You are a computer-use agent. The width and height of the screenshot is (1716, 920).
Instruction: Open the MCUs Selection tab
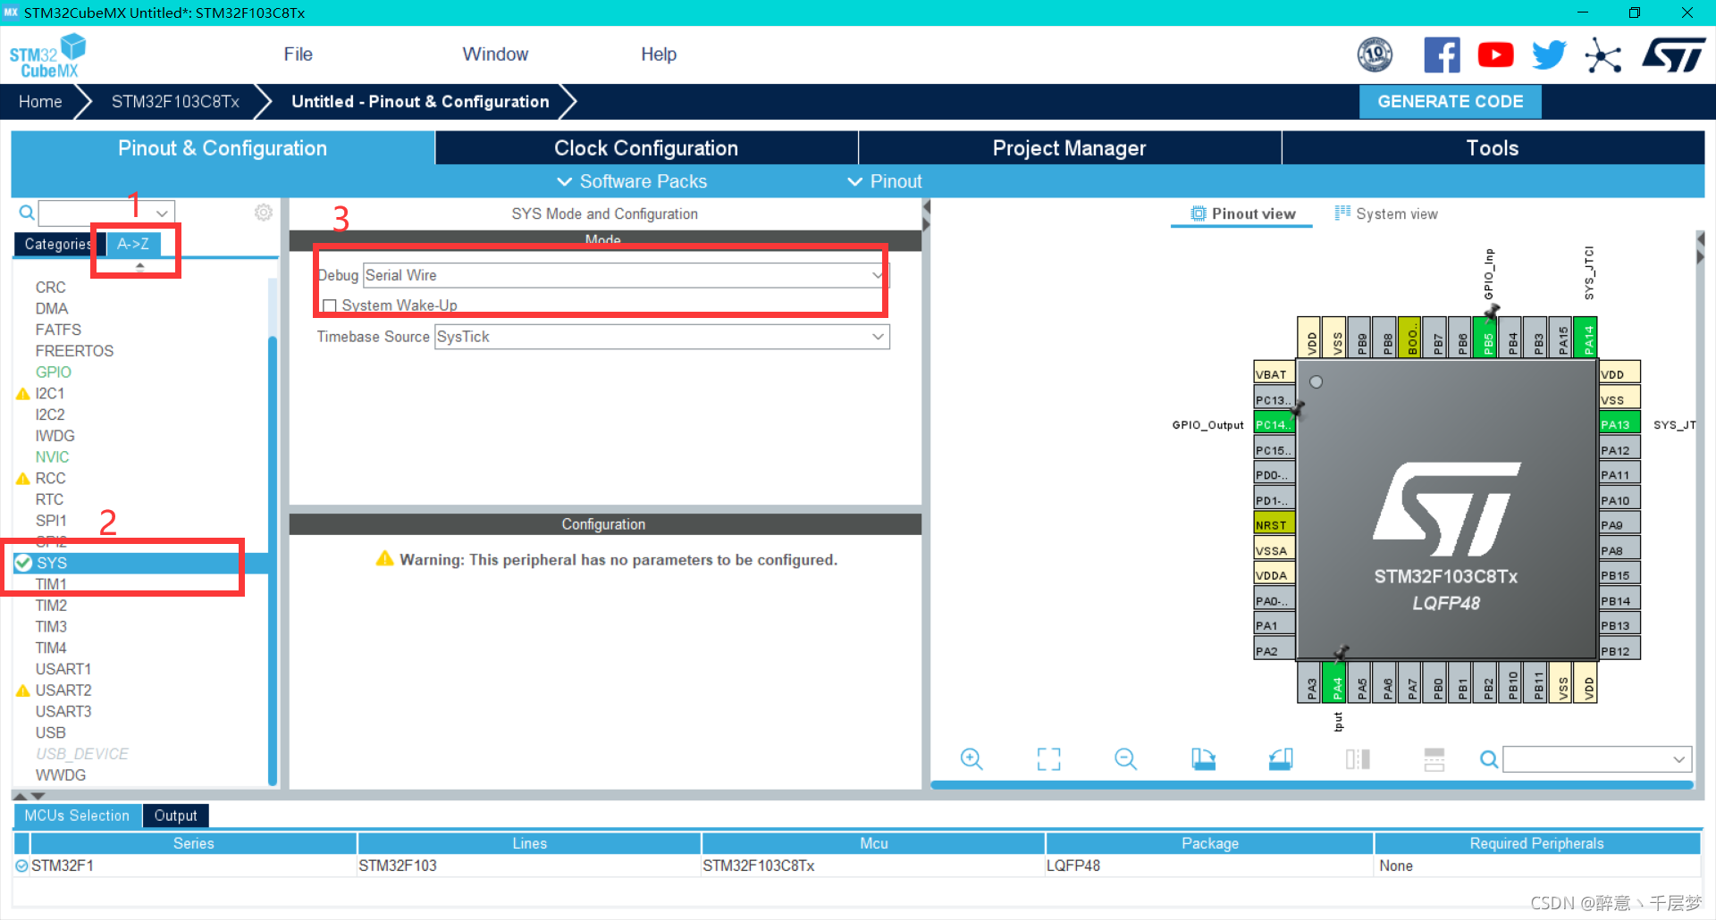coord(77,815)
